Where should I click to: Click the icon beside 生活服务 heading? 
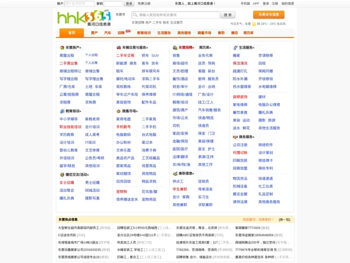point(235,48)
